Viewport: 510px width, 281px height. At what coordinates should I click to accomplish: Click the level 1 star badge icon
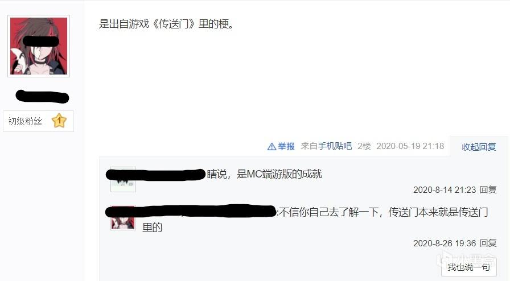[59, 121]
